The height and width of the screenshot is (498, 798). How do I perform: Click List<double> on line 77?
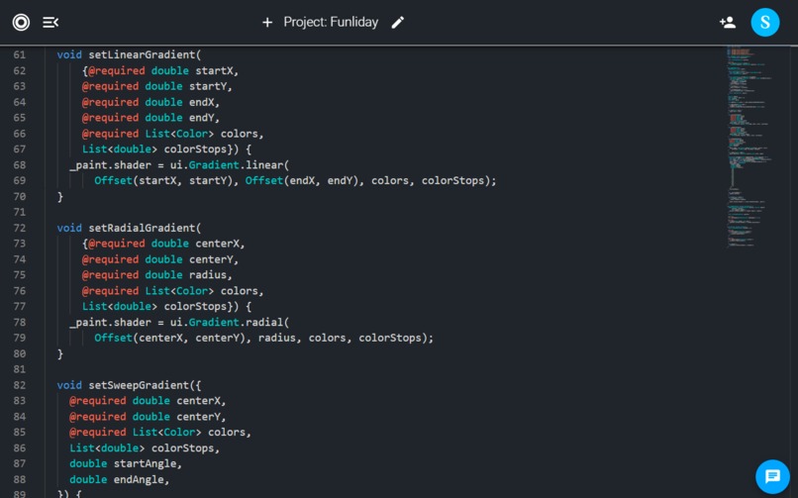(x=120, y=306)
